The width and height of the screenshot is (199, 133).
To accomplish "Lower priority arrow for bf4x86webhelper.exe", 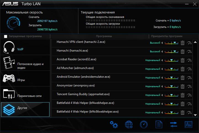I will click(162, 113).
